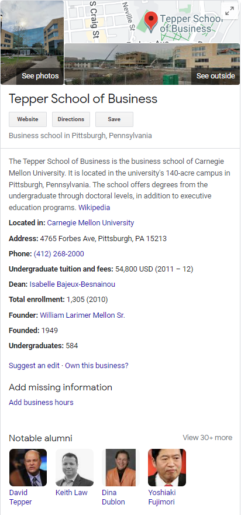Click the Website button

point(27,119)
